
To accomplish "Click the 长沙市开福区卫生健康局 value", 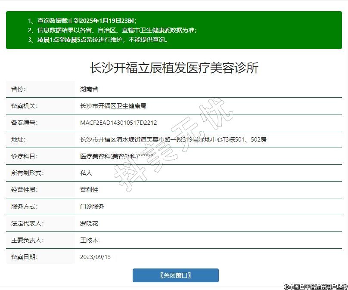I will [x=113, y=106].
